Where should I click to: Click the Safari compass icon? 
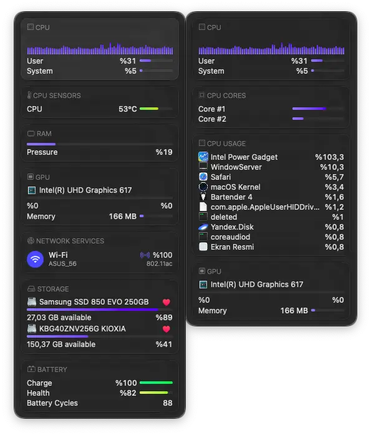pyautogui.click(x=203, y=177)
